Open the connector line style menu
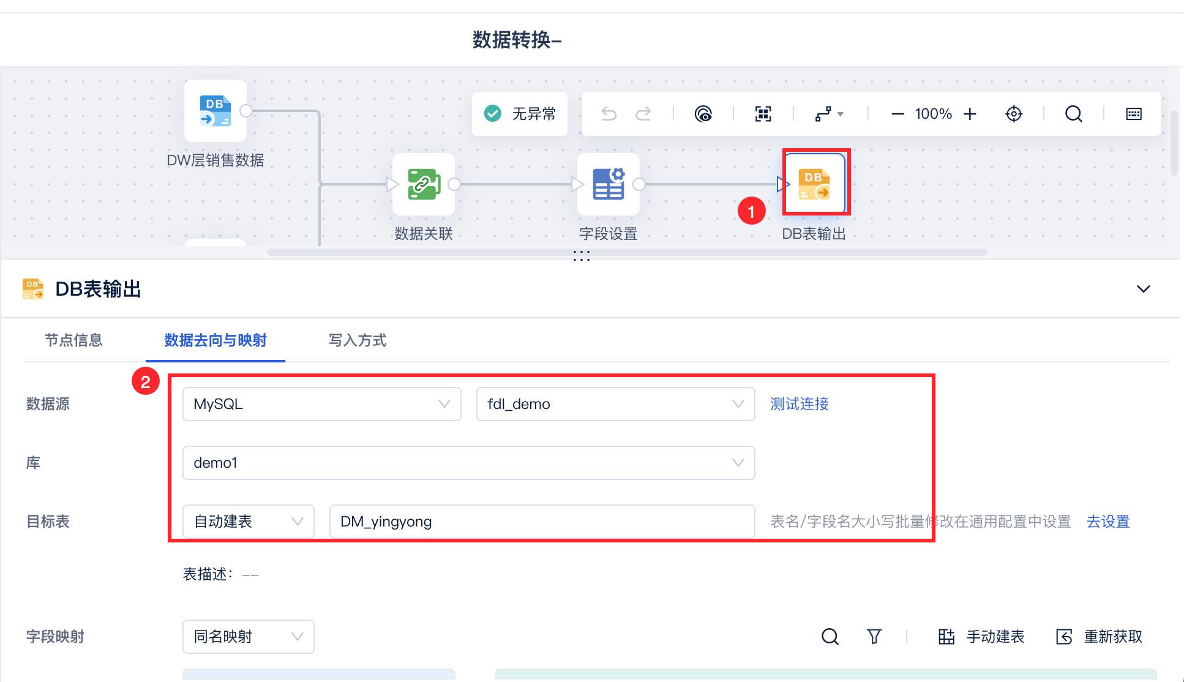 [x=830, y=114]
